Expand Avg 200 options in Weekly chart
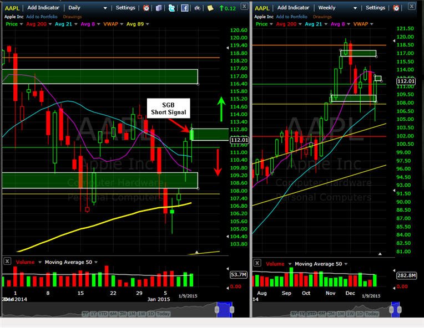The width and height of the screenshot is (424, 328). [300, 24]
